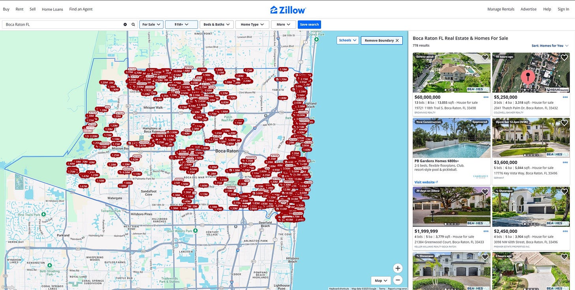Click the 60.0M map price marker
Image resolution: width=575 pixels, height=290 pixels.
tap(87, 131)
